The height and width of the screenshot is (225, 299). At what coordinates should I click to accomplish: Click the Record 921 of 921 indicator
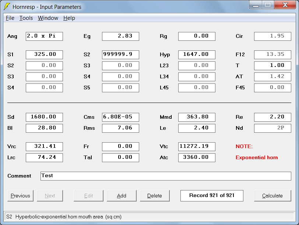(x=212, y=196)
